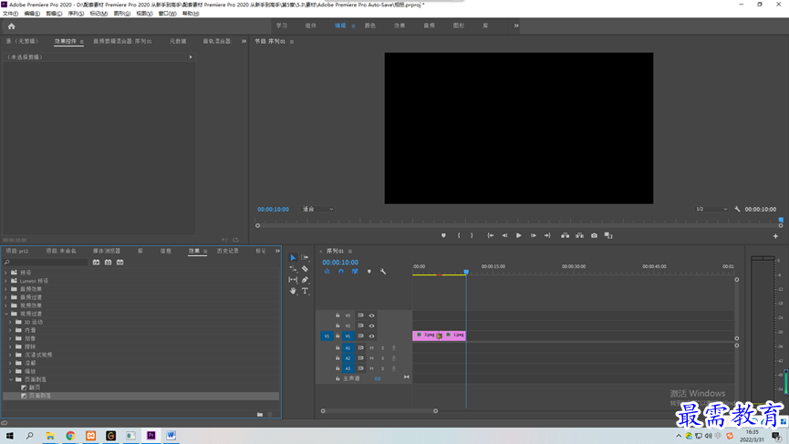The height and width of the screenshot is (444, 789).
Task: Collapse the 页面剥落 folder
Action: (x=11, y=379)
